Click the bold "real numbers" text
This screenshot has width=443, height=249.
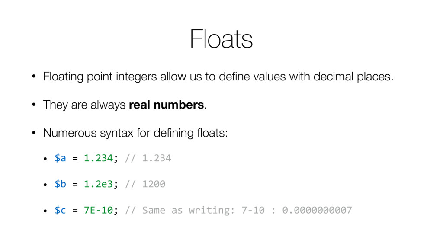tap(167, 105)
